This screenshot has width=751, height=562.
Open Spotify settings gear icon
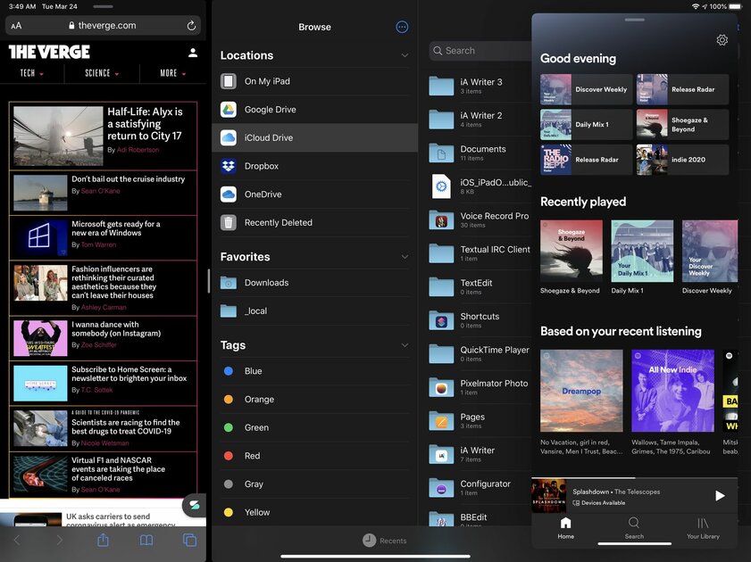722,40
